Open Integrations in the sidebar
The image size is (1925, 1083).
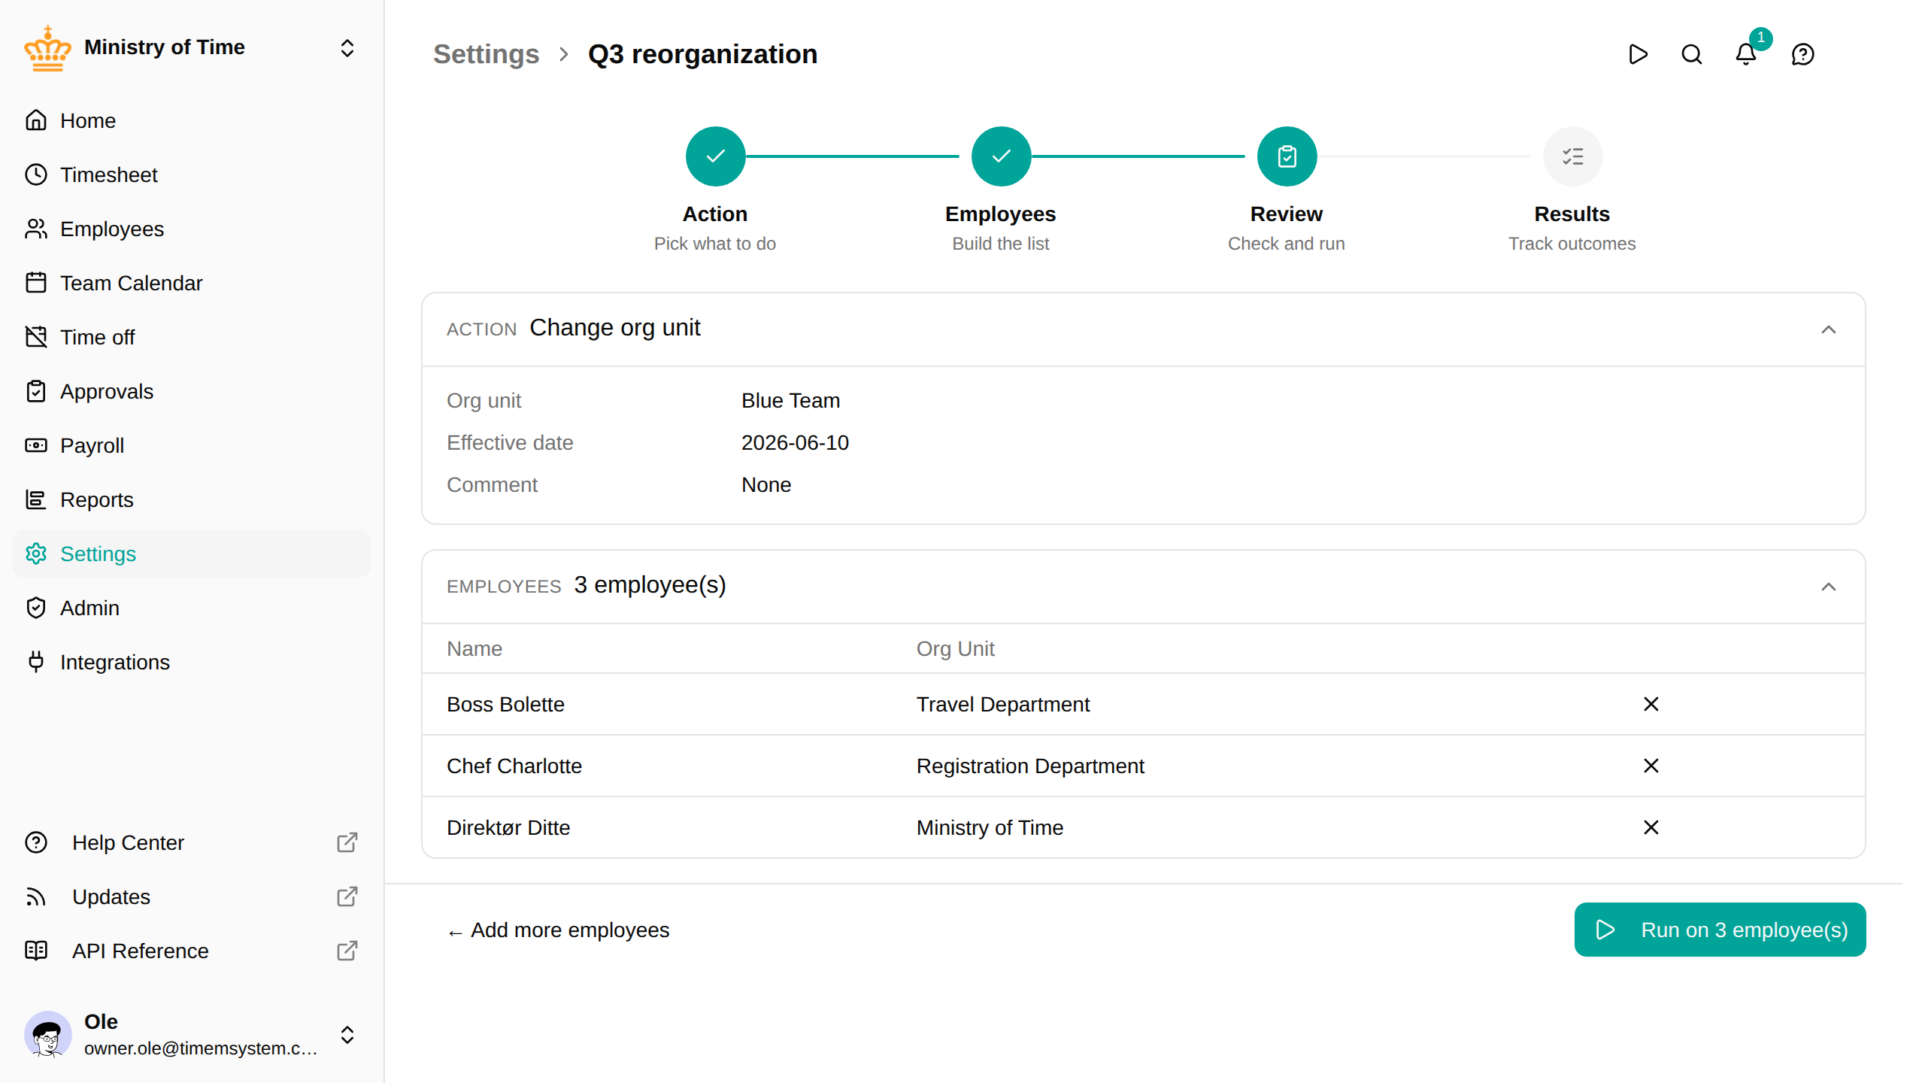click(x=192, y=662)
